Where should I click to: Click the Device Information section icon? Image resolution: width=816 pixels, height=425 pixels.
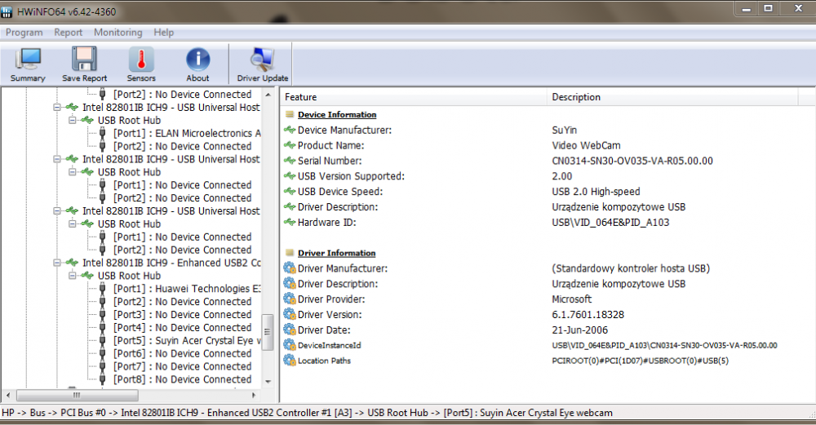[x=290, y=114]
